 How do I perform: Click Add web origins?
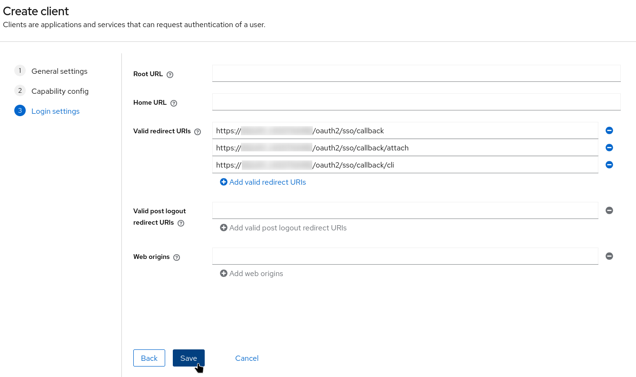point(251,273)
